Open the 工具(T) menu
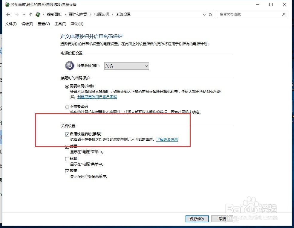Viewport: 294px width, 228px height. [60, 24]
